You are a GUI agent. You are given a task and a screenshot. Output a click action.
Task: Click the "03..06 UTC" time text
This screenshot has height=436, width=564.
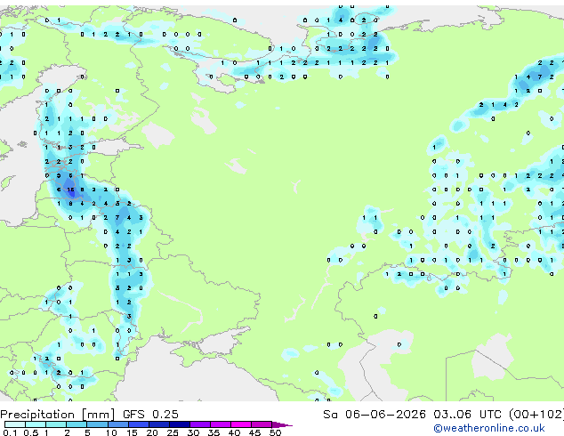pyautogui.click(x=467, y=415)
